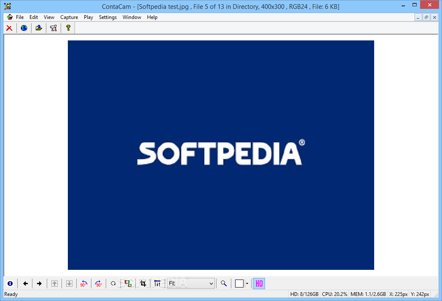Screen dimensions: 442x301
Task: Click the HD: 8/126GB status entry
Action: pyautogui.click(x=305, y=294)
